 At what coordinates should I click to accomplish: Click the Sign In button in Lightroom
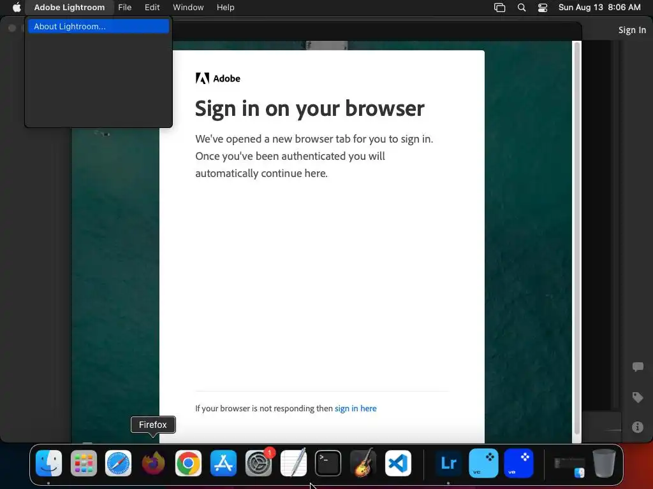(632, 30)
